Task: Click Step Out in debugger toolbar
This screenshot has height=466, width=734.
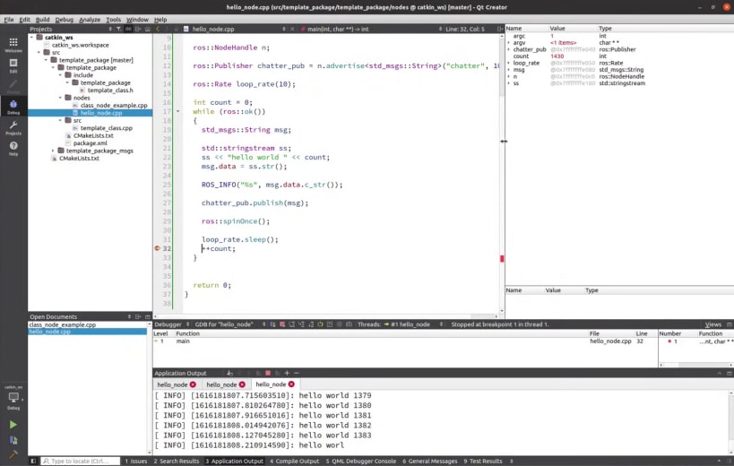Action: (x=311, y=324)
